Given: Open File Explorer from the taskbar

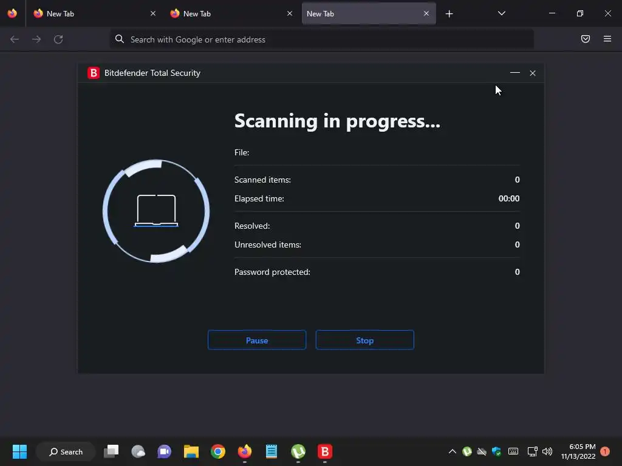Looking at the screenshot, I should point(191,451).
